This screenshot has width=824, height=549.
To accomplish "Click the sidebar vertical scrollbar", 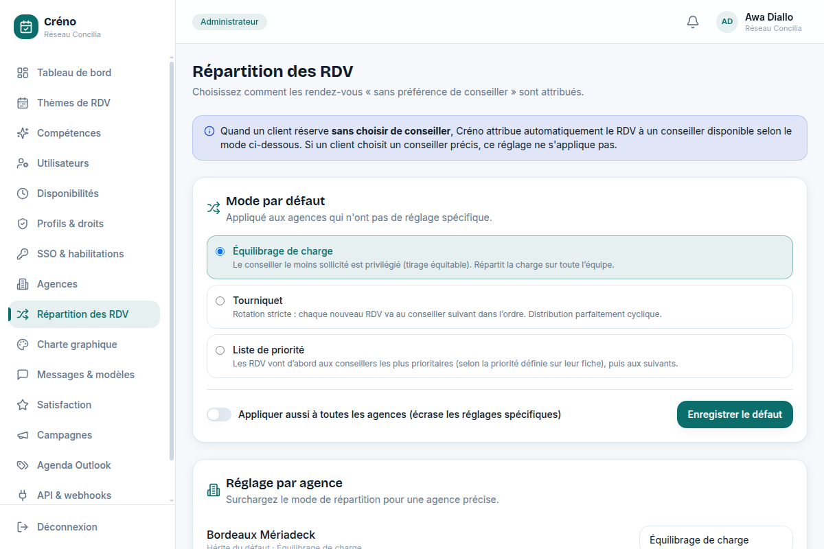I will click(172, 261).
